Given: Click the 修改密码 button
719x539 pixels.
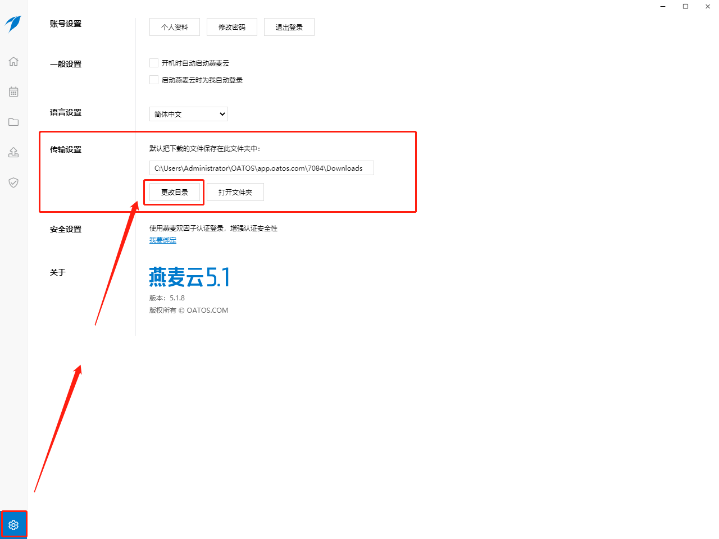Looking at the screenshot, I should click(231, 26).
